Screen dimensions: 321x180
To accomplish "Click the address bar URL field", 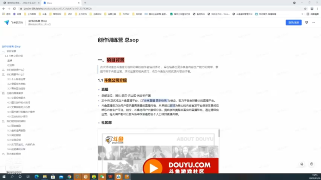I will [x=160, y=8].
